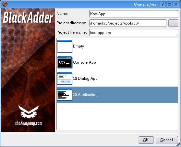Click the BlackAdder app icon in title bar
The width and height of the screenshot is (181, 147).
pos(5,4)
